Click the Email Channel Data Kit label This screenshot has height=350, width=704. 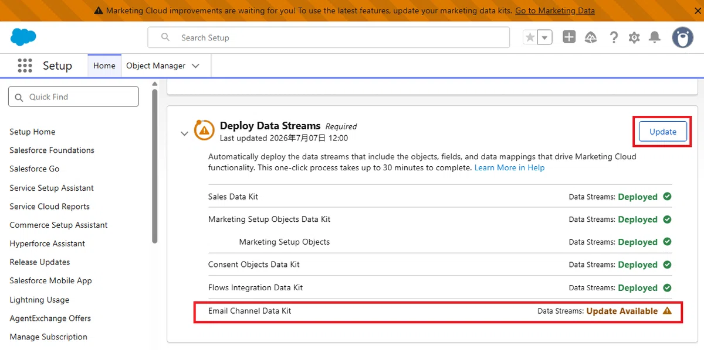[250, 311]
